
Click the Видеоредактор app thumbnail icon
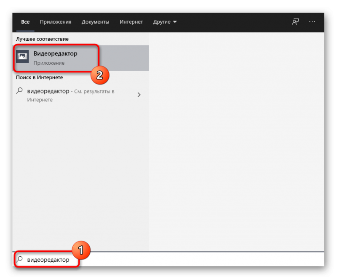coord(22,56)
